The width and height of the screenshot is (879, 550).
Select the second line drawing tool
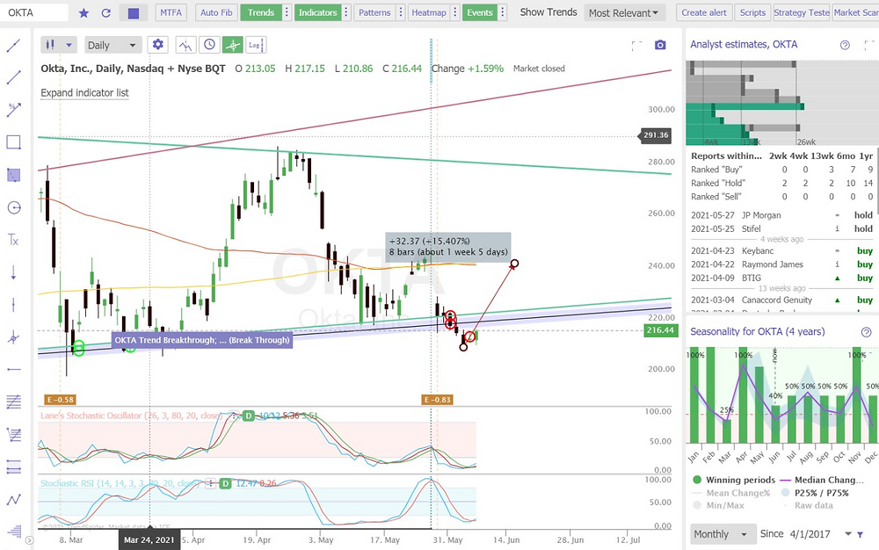[x=13, y=77]
